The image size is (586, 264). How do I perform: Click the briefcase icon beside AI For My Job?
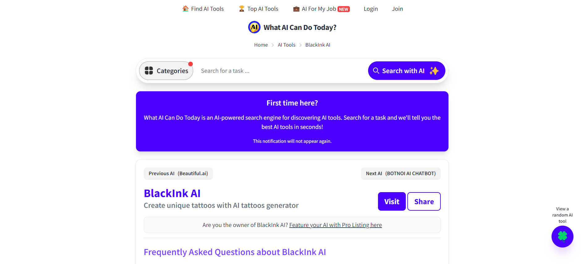(x=296, y=9)
